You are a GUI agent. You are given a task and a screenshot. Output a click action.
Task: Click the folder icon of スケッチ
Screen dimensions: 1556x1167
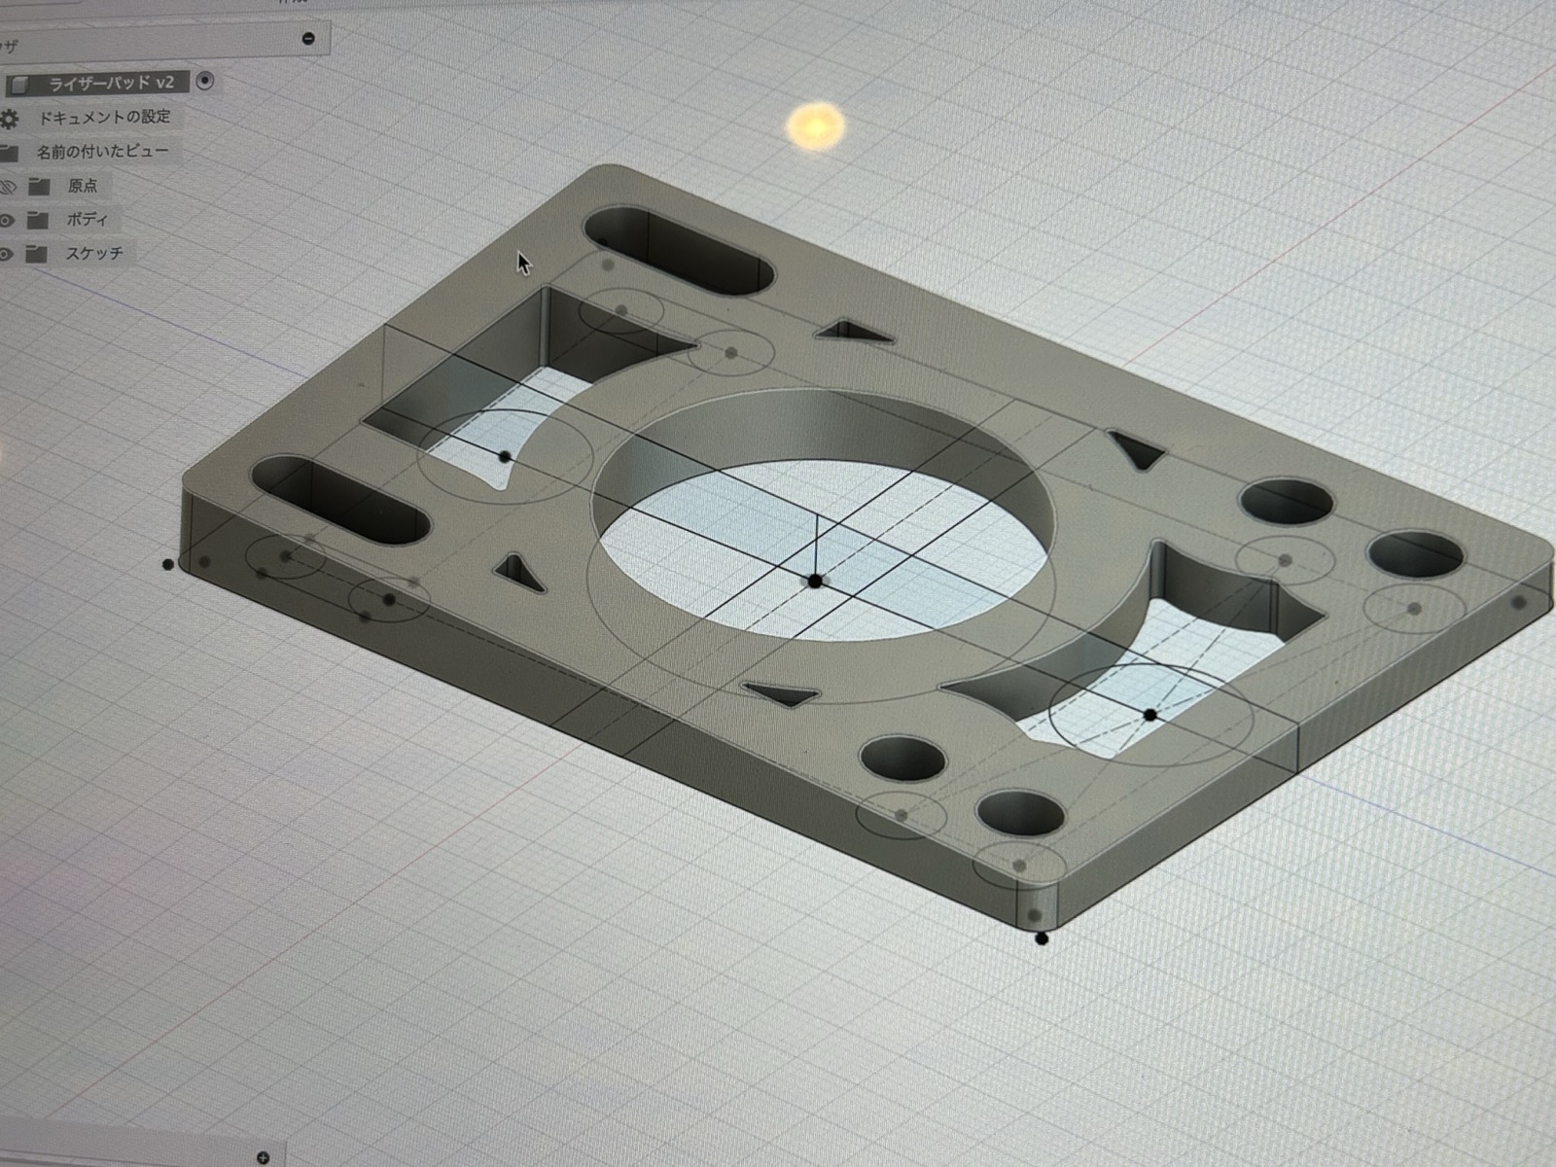pos(36,254)
